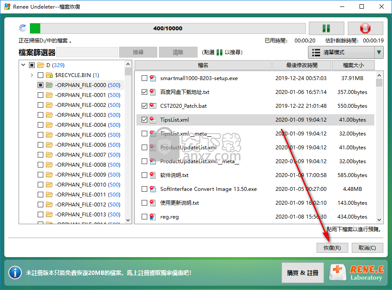Screen dimensions: 392x290
Task: Open the 清單模式 view mode dropdown arrow
Action: (x=379, y=52)
